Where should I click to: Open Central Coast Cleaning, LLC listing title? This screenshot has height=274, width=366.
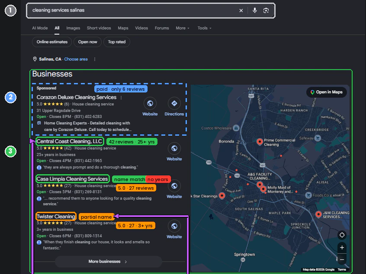[x=69, y=141]
